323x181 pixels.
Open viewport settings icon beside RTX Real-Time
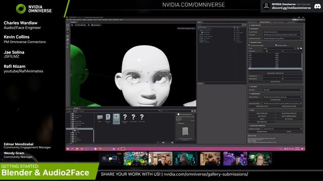tap(72, 25)
